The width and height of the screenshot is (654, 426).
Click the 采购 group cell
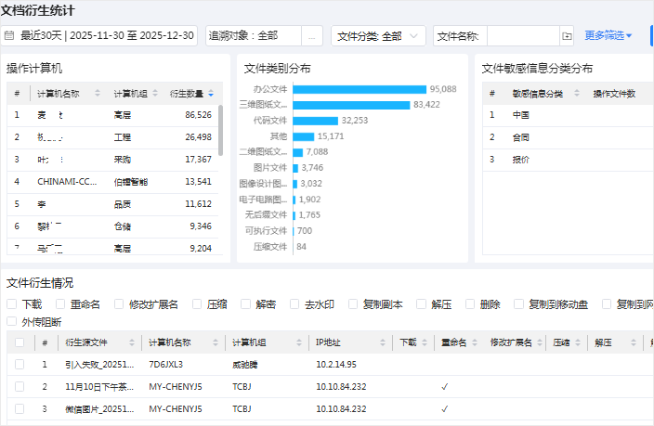point(123,160)
